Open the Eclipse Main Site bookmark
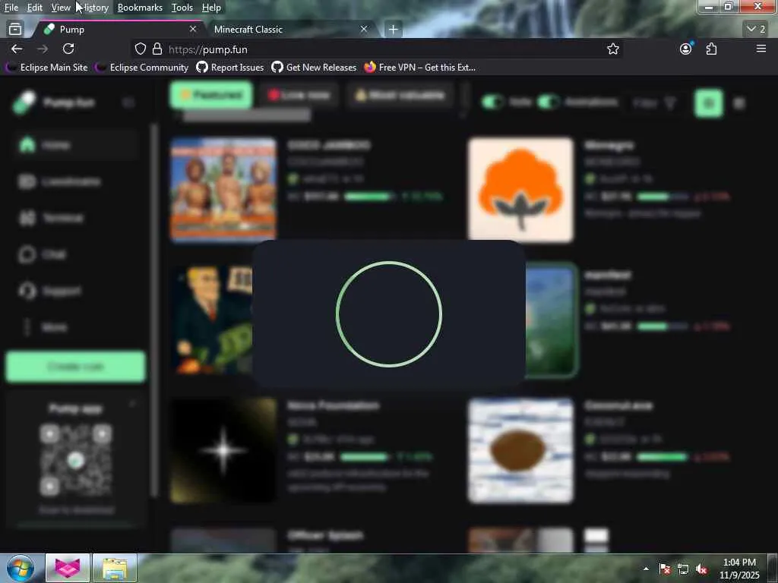Screen dimensions: 778x583 48,68
